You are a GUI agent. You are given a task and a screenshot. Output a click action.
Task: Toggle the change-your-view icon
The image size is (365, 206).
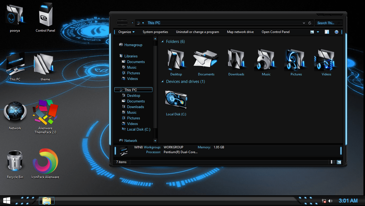pyautogui.click(x=312, y=32)
